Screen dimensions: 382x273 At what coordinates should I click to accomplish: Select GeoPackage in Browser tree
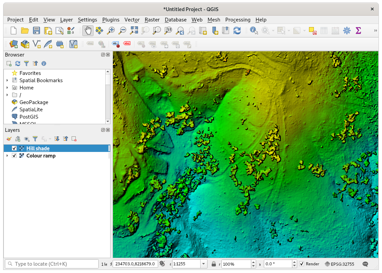click(x=34, y=102)
